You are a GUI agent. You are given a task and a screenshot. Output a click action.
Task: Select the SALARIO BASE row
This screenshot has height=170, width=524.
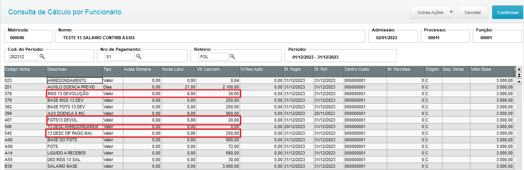pyautogui.click(x=259, y=166)
